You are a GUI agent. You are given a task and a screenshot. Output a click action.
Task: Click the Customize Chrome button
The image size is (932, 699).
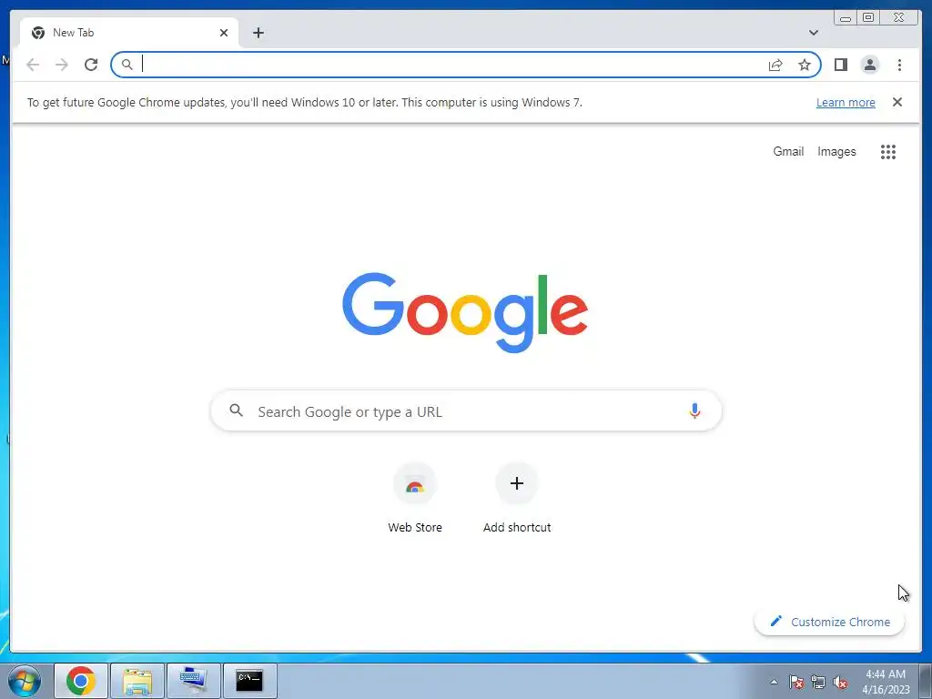pyautogui.click(x=829, y=622)
